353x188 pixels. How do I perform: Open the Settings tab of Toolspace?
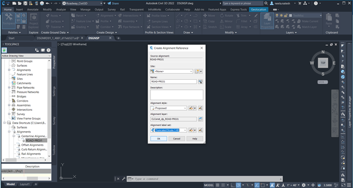coord(54,91)
